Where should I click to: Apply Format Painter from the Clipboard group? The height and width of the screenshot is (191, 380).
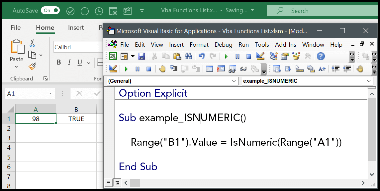coord(32,66)
